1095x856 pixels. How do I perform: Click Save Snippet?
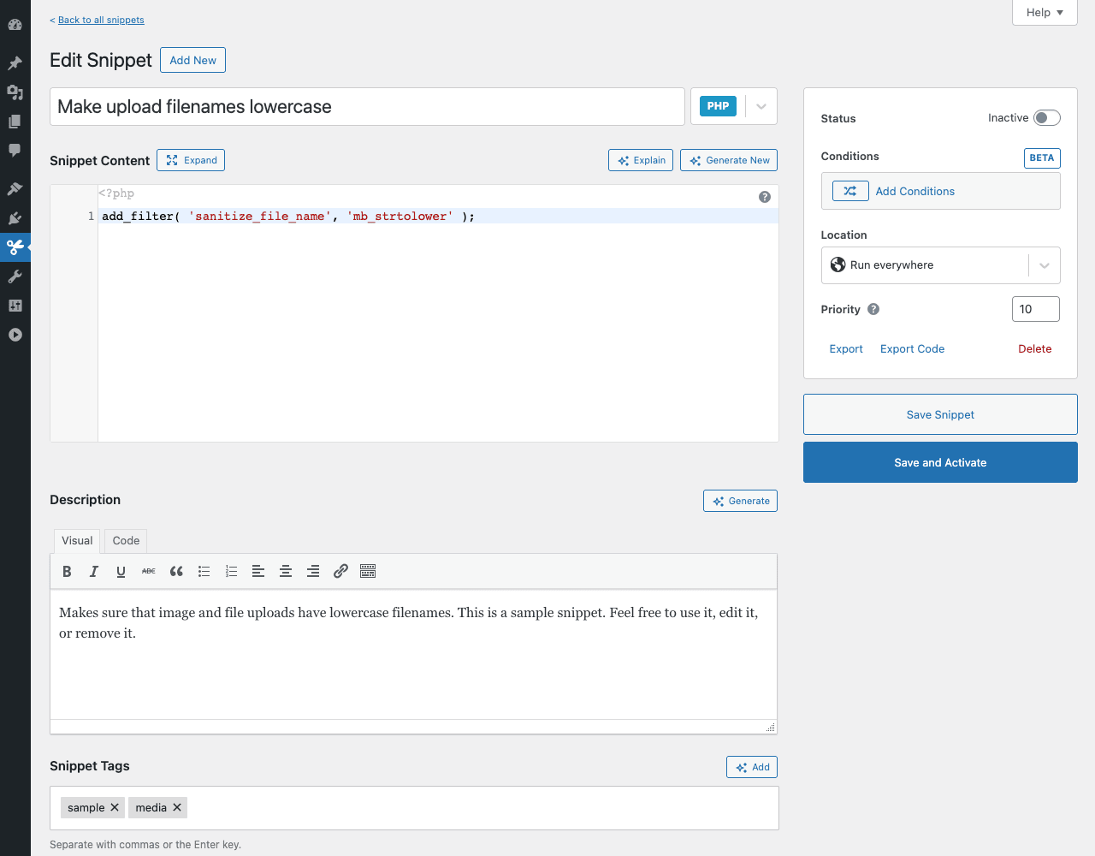940,414
